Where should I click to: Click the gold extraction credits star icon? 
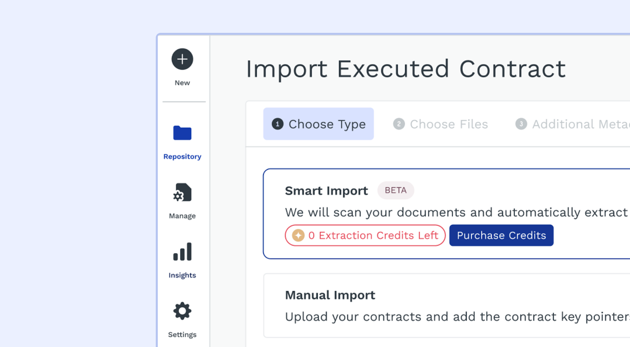[x=298, y=235]
